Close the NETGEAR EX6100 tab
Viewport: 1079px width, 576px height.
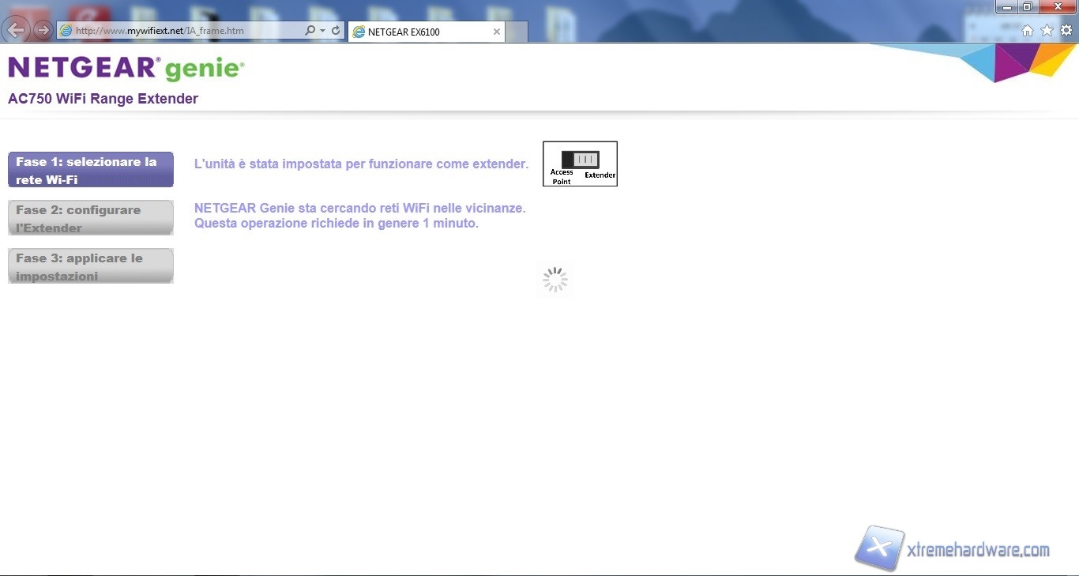[497, 32]
